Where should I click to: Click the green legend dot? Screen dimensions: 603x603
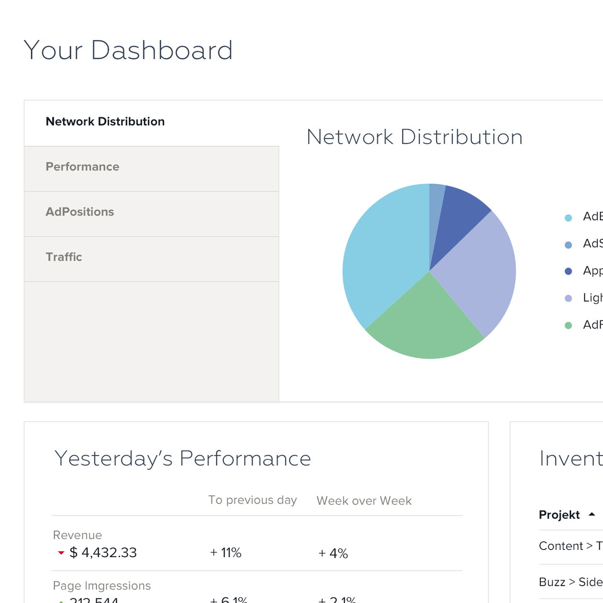(569, 325)
